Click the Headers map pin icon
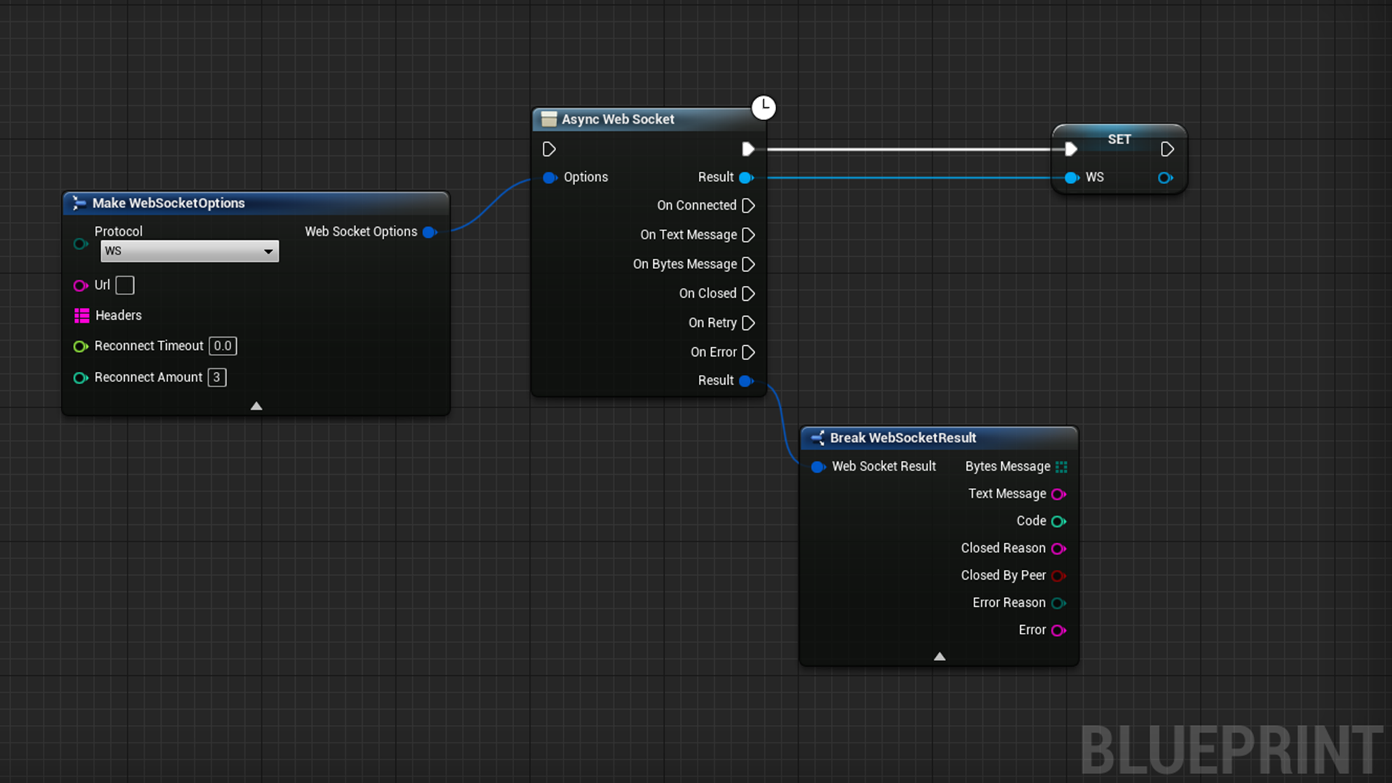The height and width of the screenshot is (783, 1392). pos(82,315)
